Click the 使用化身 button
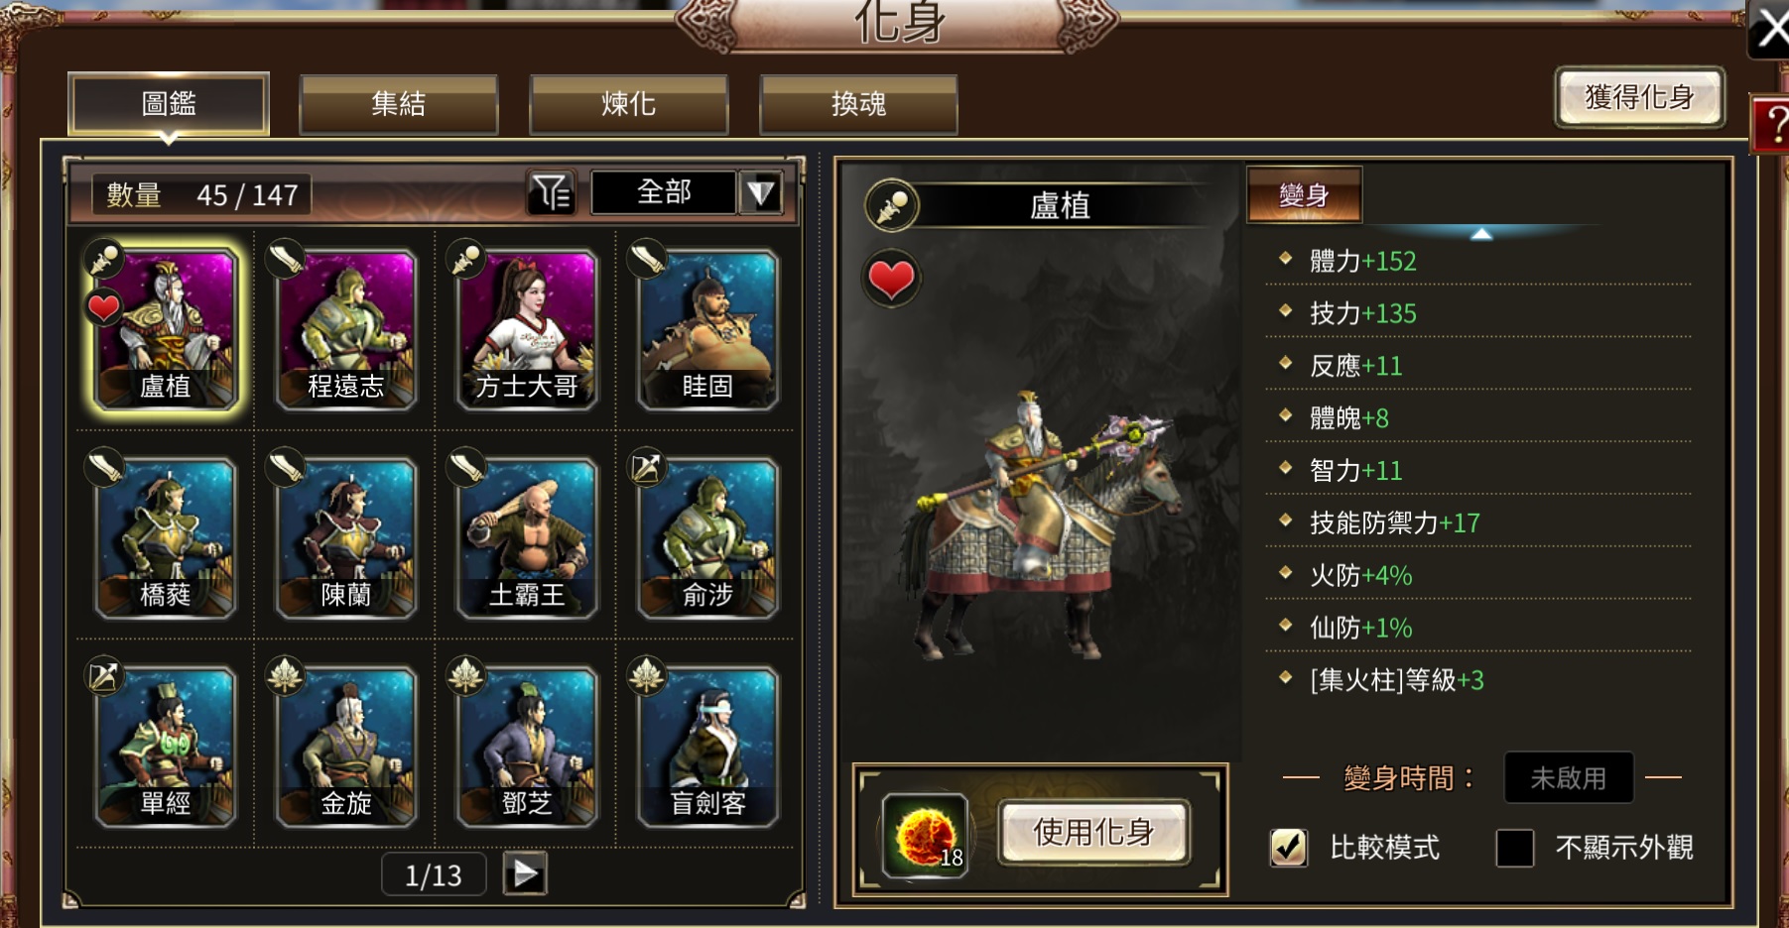This screenshot has width=1789, height=928. [x=1093, y=832]
